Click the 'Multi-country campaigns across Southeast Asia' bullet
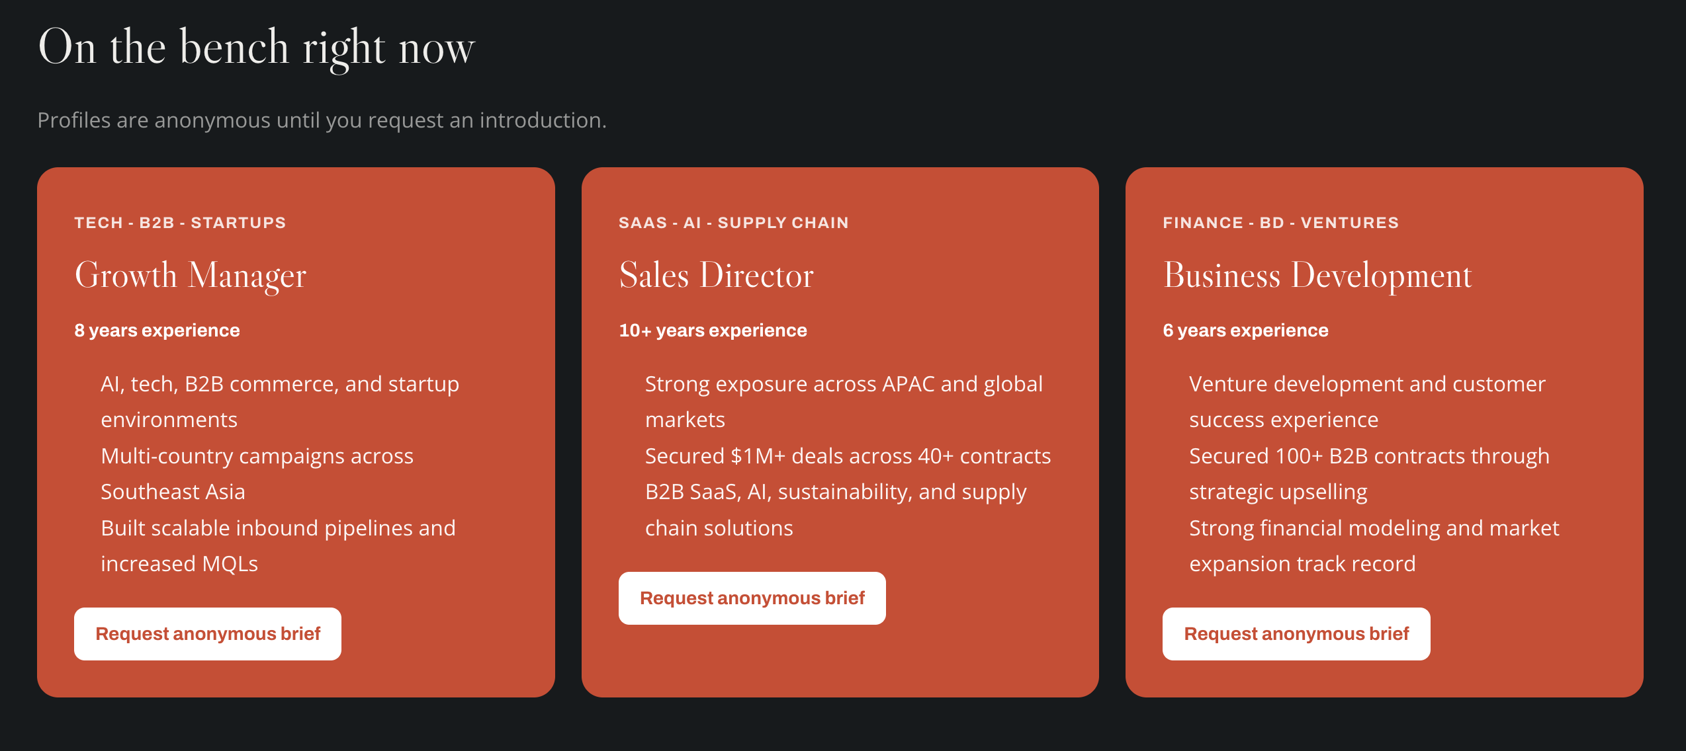The image size is (1686, 751). (x=257, y=473)
